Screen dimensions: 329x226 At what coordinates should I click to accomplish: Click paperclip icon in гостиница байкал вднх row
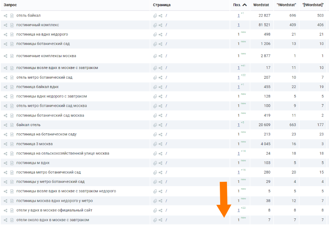(155, 87)
